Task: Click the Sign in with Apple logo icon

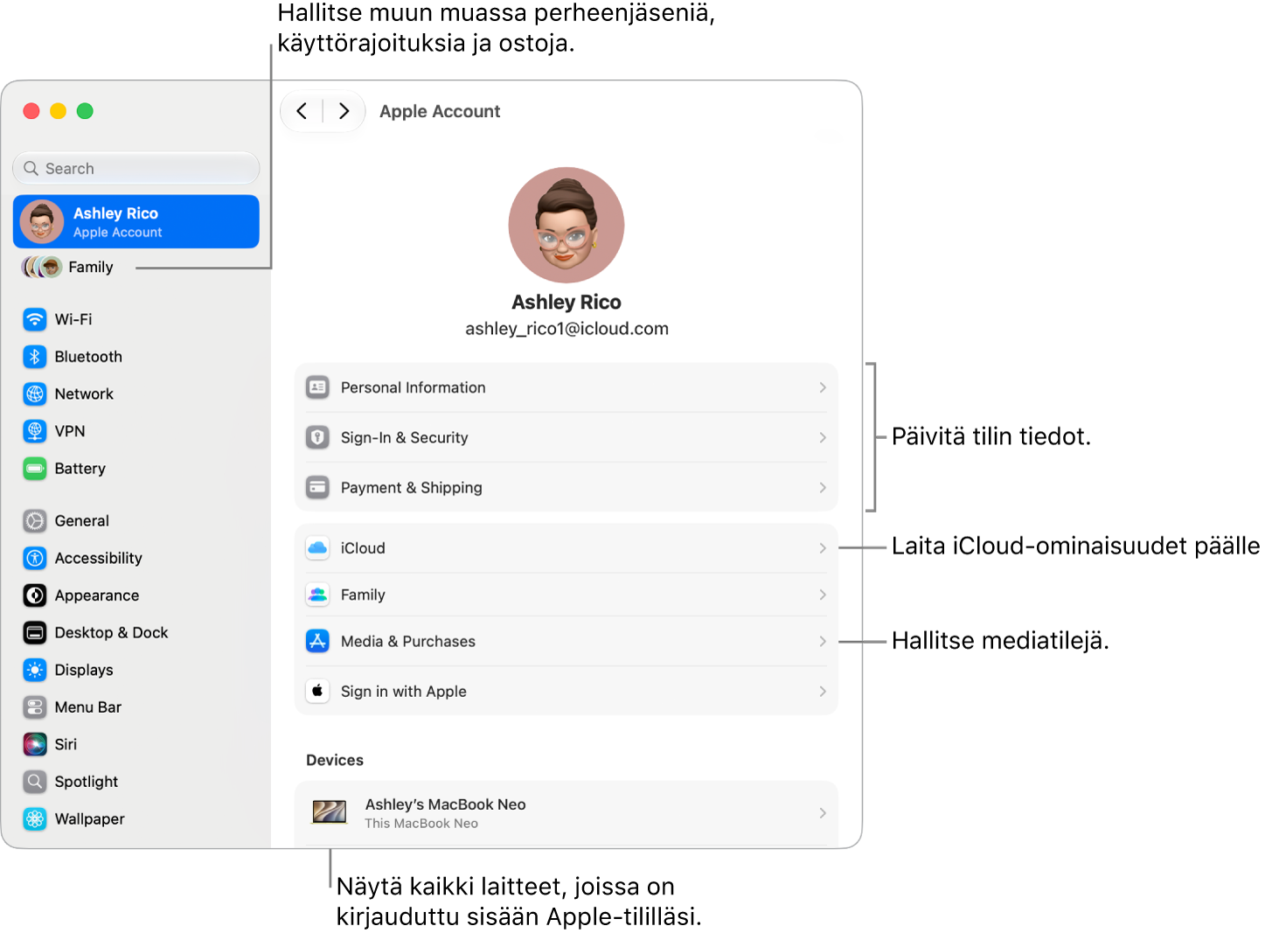Action: 317,691
